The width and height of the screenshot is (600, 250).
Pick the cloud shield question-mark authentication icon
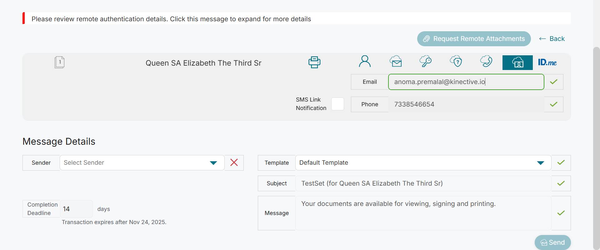pyautogui.click(x=456, y=62)
